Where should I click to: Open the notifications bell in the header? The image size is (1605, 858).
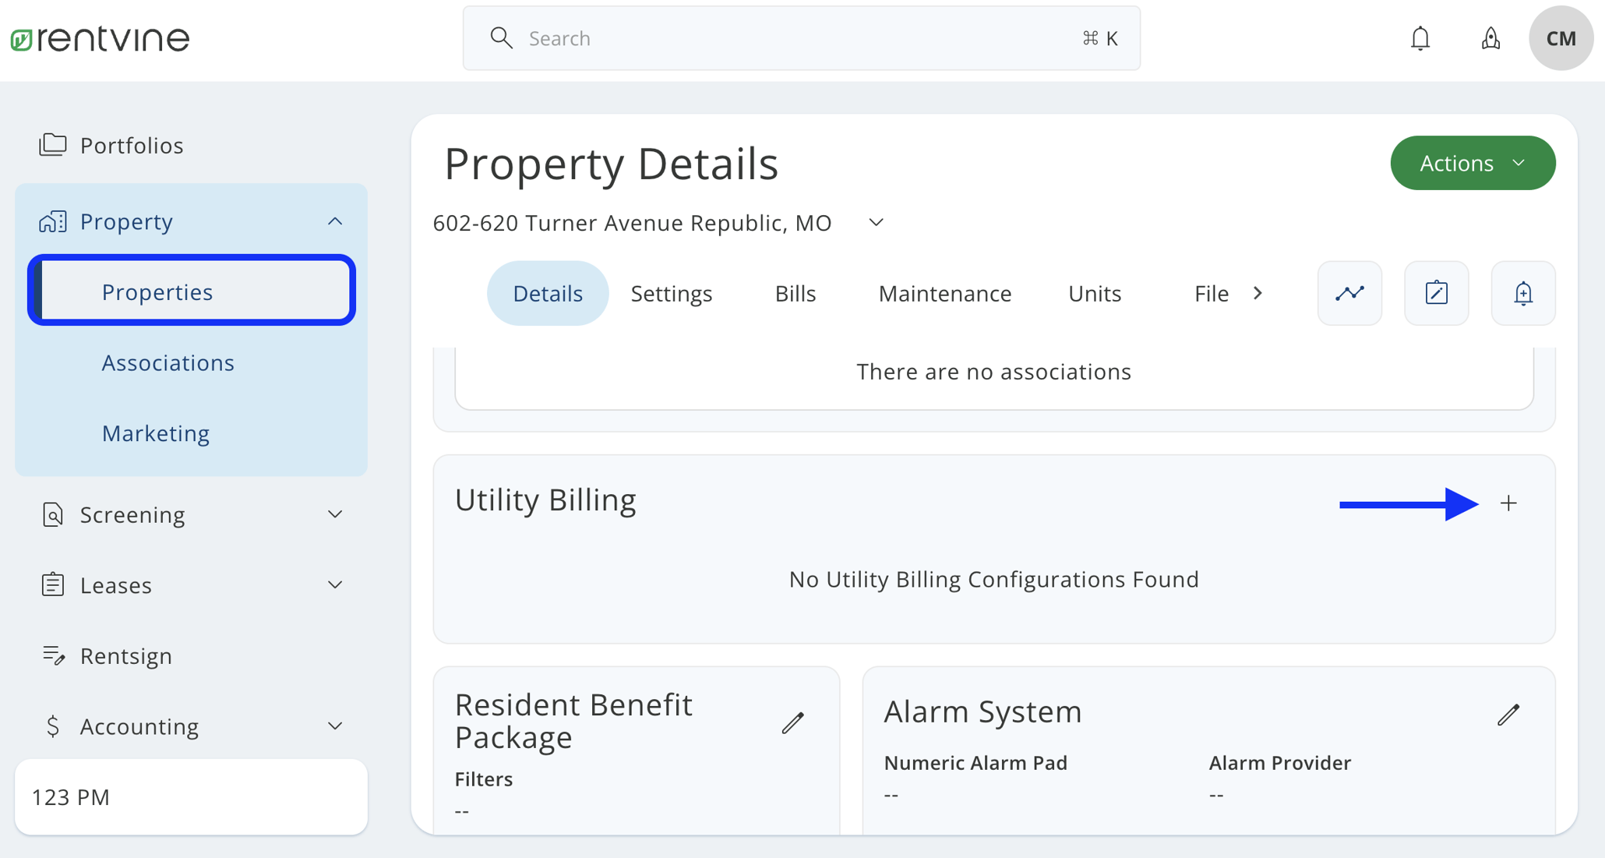coord(1420,37)
